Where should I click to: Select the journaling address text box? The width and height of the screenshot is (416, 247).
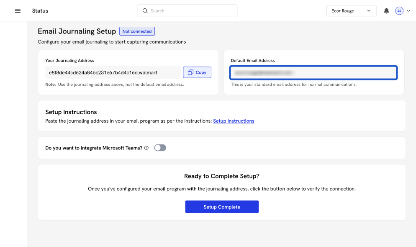113,72
